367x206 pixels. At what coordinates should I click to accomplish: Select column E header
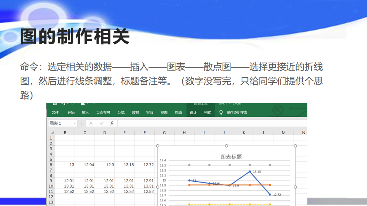click(125, 133)
